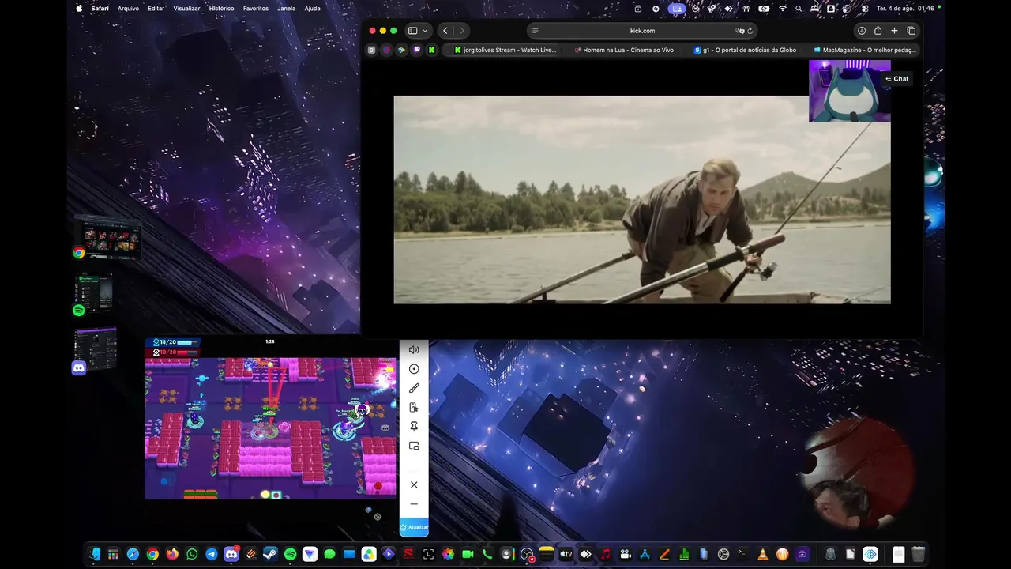
Task: Open Google Chrome from the Dock
Action: 152,555
